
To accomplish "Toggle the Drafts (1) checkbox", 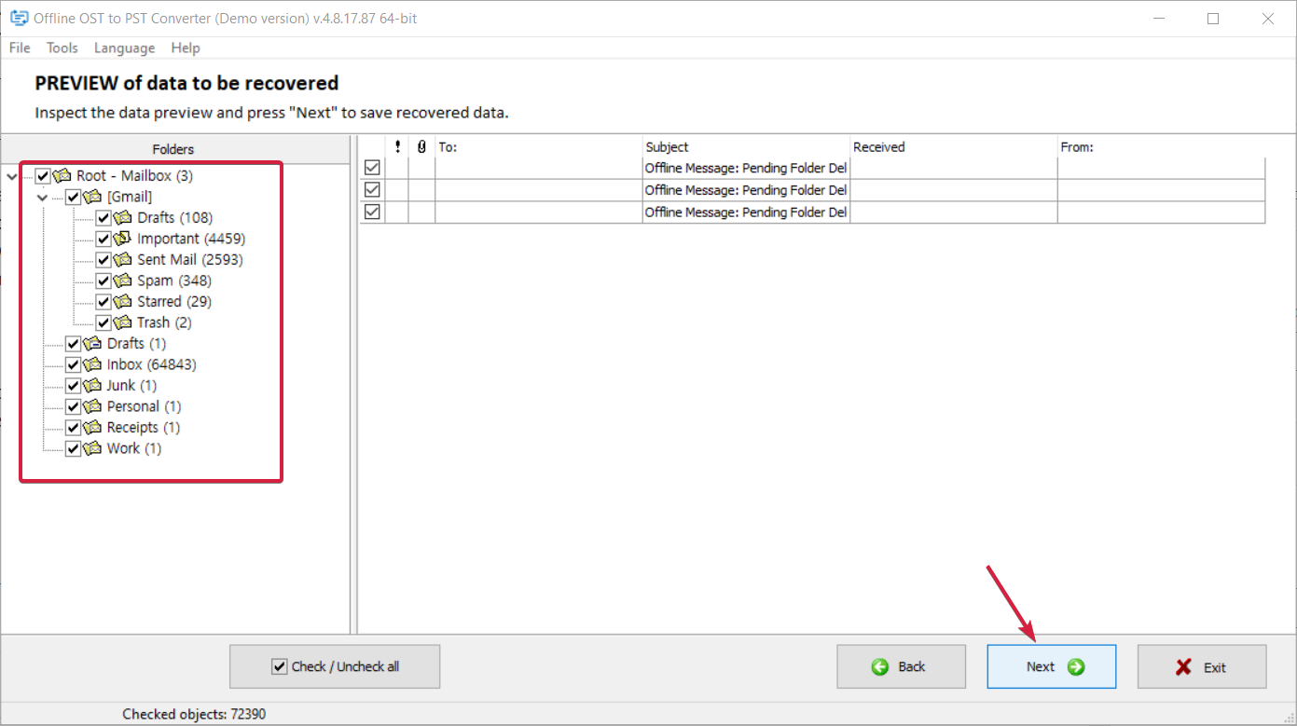I will click(x=73, y=343).
